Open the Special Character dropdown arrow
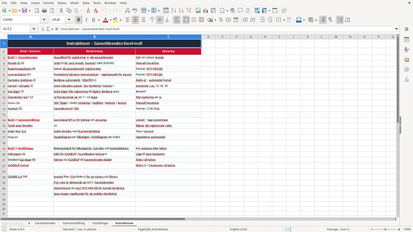 pos(227,10)
